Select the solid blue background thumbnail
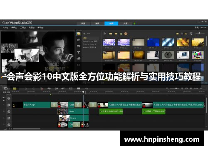The width and height of the screenshot is (208, 150). click(x=153, y=42)
